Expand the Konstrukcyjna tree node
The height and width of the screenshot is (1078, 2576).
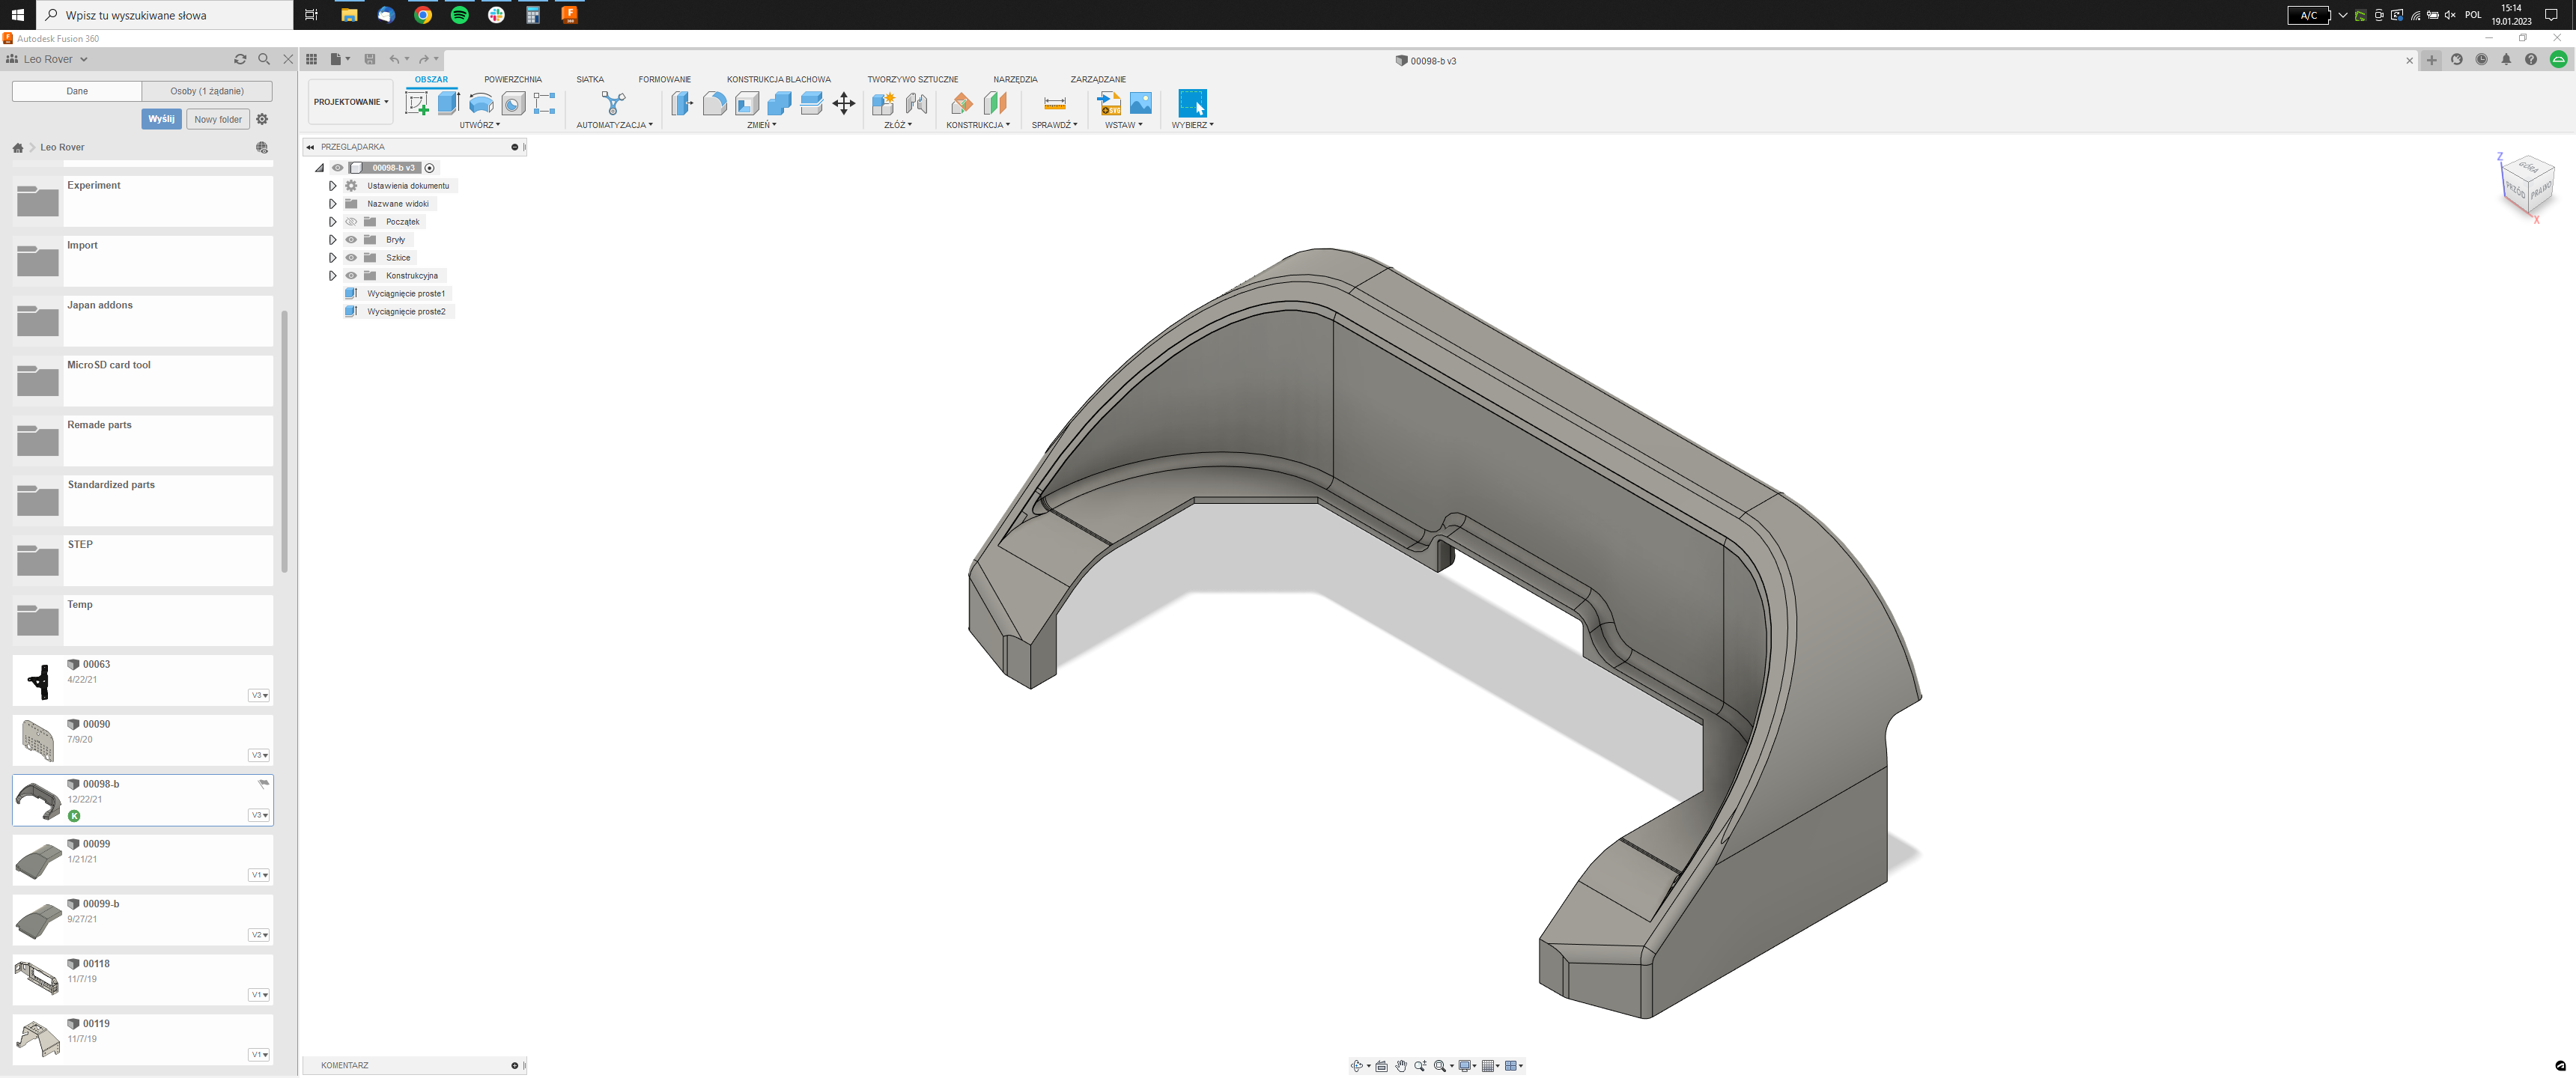[333, 275]
